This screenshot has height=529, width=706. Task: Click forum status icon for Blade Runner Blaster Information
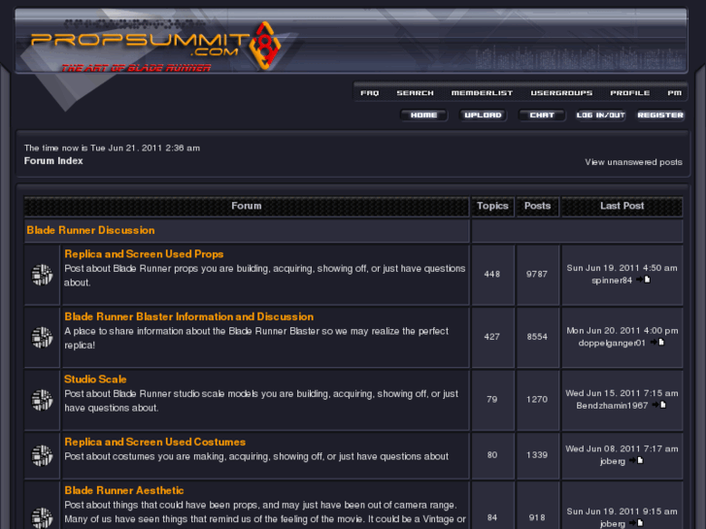[x=42, y=337]
